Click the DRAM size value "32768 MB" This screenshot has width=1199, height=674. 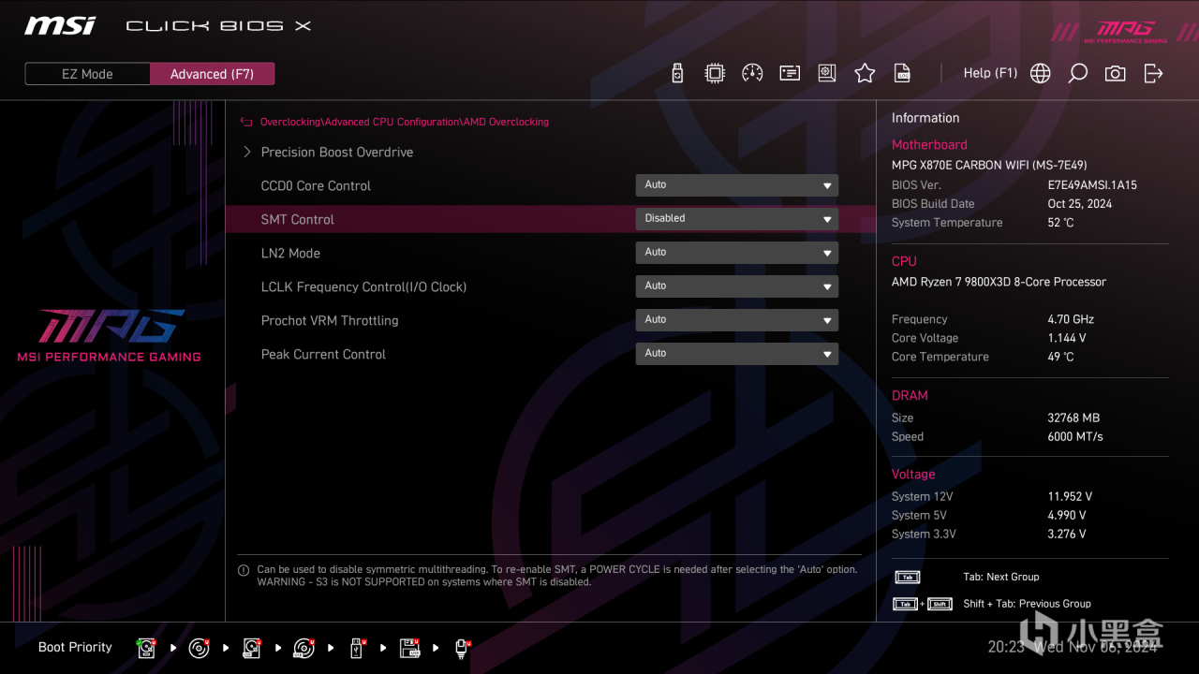tap(1073, 418)
